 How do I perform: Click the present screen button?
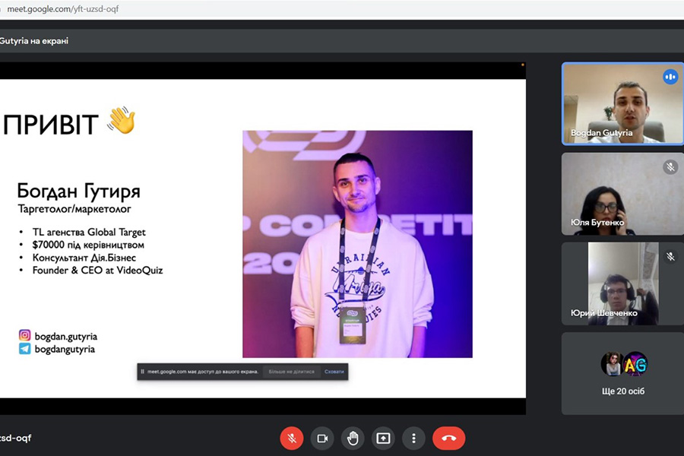pyautogui.click(x=384, y=438)
